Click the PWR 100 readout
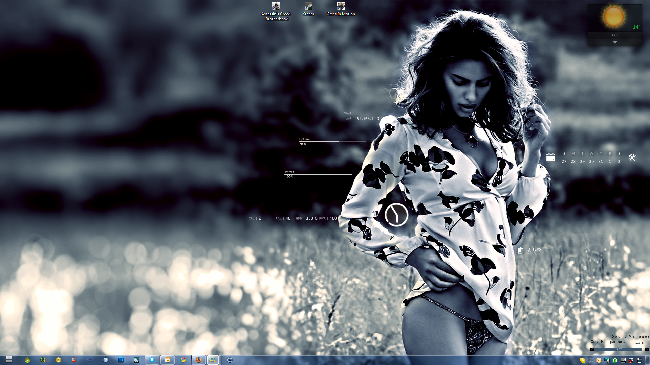Screen dimensions: 650x365 pos(328,218)
